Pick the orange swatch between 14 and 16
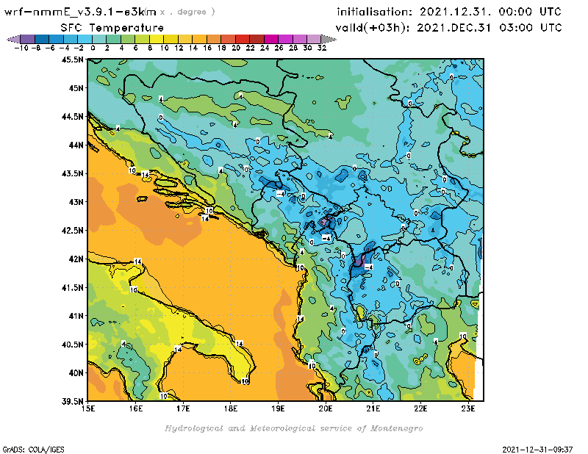This screenshot has width=588, height=454. pos(199,39)
